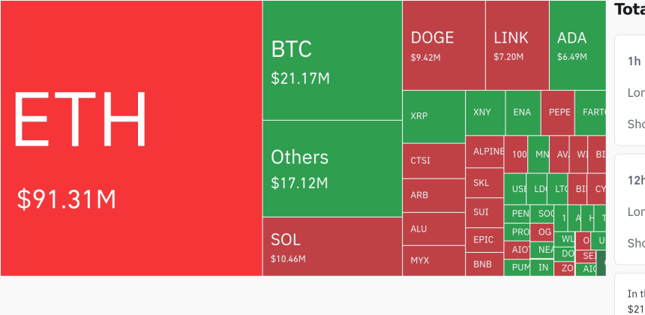The width and height of the screenshot is (645, 315).
Task: Select the red ARB tile
Action: click(x=433, y=196)
